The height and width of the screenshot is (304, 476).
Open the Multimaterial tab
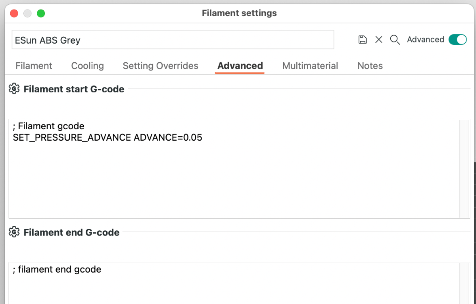click(x=310, y=66)
